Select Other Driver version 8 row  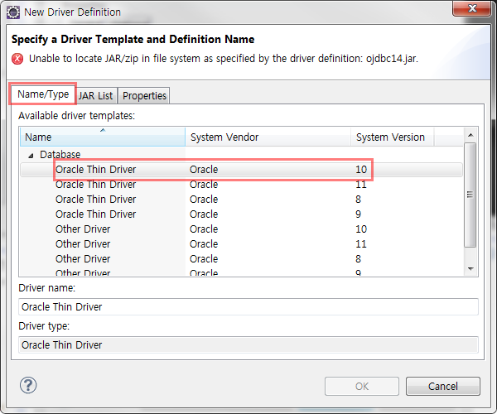click(x=241, y=259)
